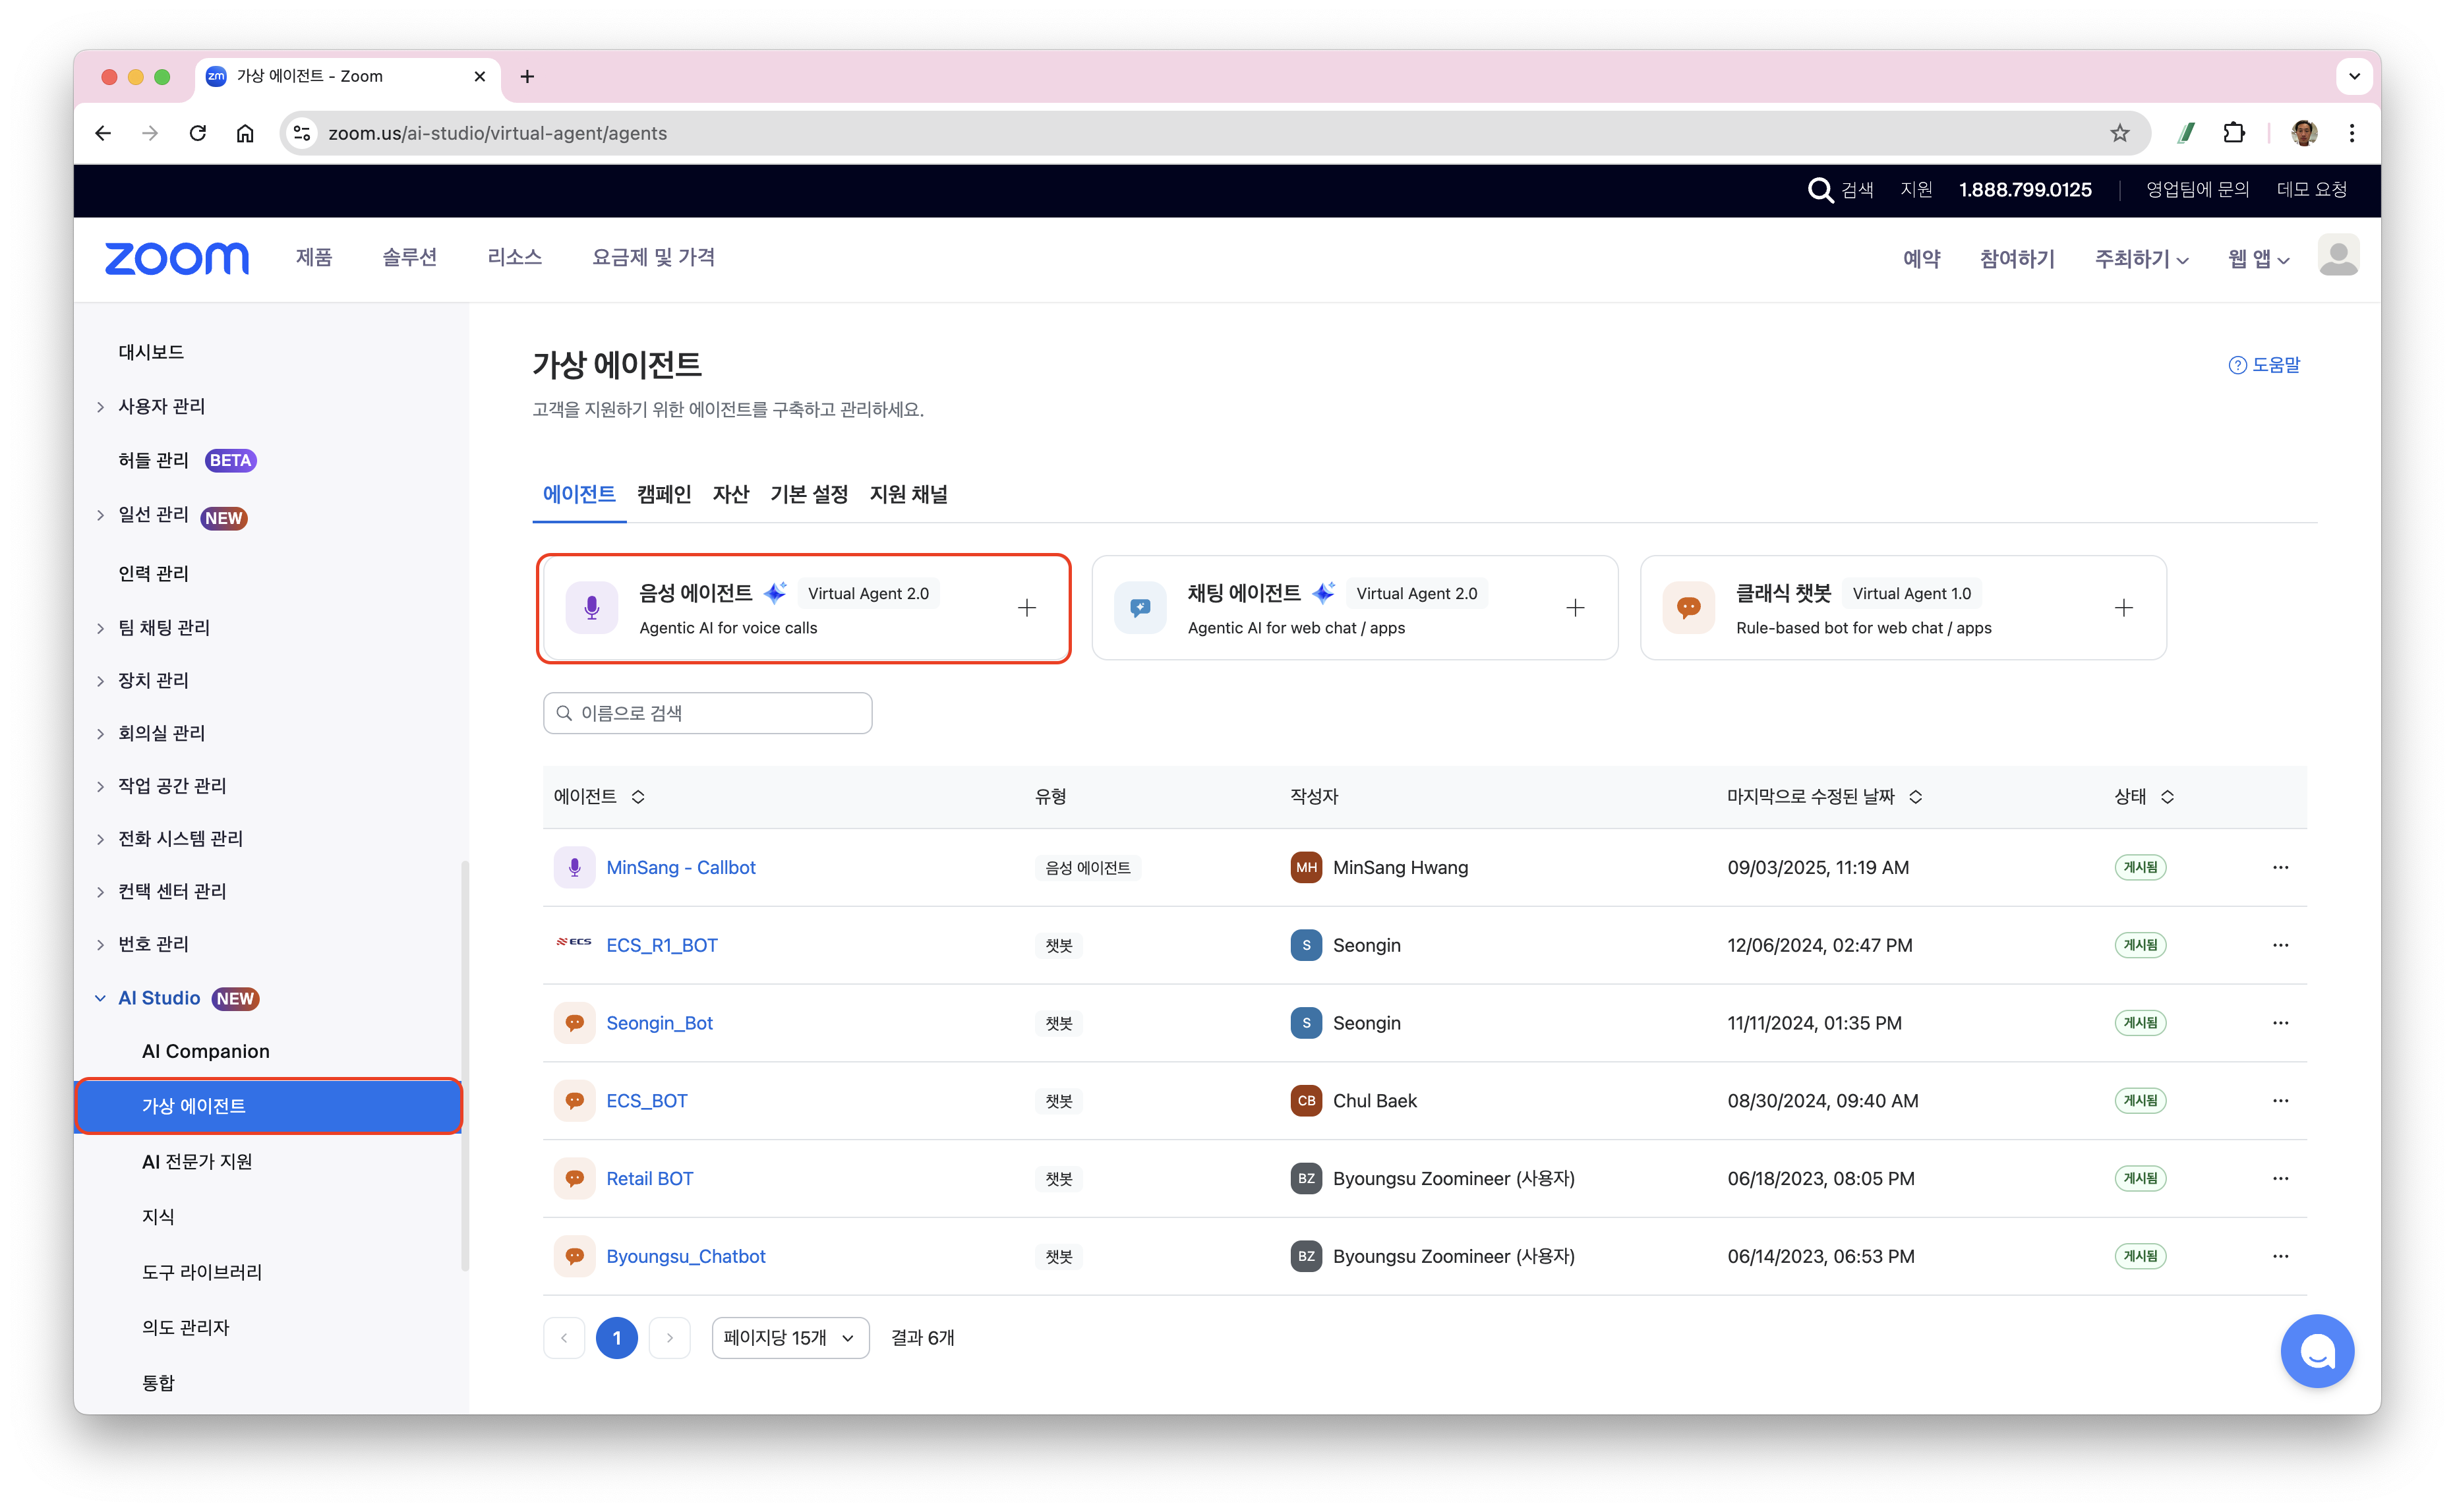2455x1512 pixels.
Task: Sort table by 에이전트 column
Action: point(638,797)
